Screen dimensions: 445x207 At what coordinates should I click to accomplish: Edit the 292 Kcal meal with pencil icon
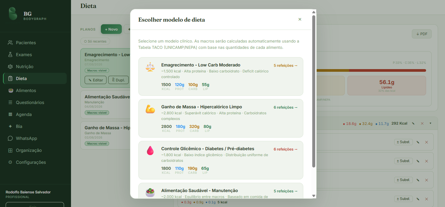[x=413, y=123]
